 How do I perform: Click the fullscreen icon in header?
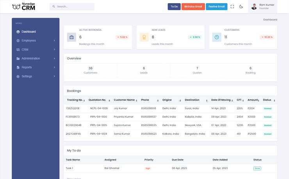232,7
